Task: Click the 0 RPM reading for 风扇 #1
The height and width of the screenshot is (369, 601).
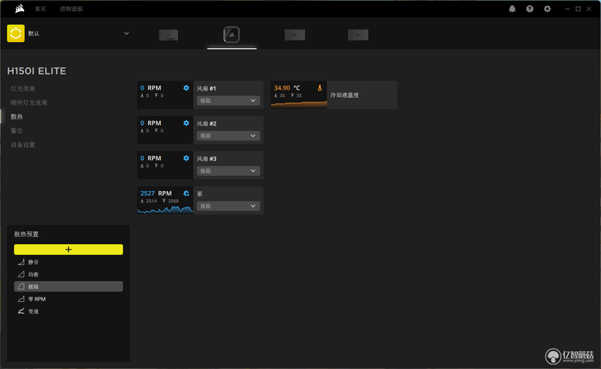Action: coord(151,88)
